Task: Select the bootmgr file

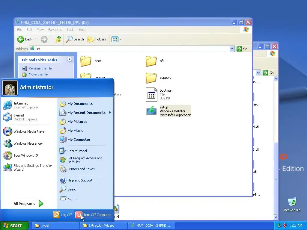Action: click(x=159, y=94)
